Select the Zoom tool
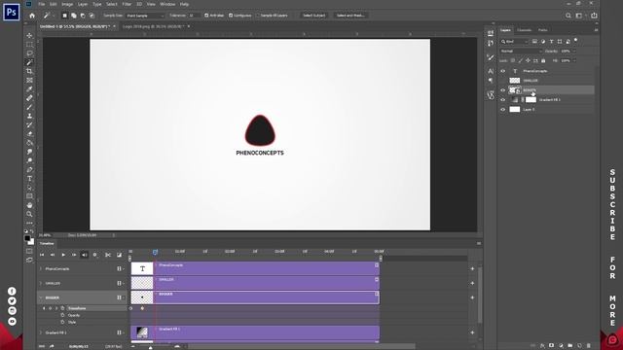This screenshot has width=623, height=350. click(29, 214)
